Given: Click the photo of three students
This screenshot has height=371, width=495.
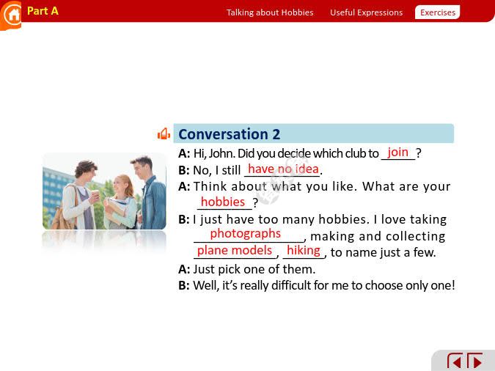Looking at the screenshot, I should tap(104, 191).
